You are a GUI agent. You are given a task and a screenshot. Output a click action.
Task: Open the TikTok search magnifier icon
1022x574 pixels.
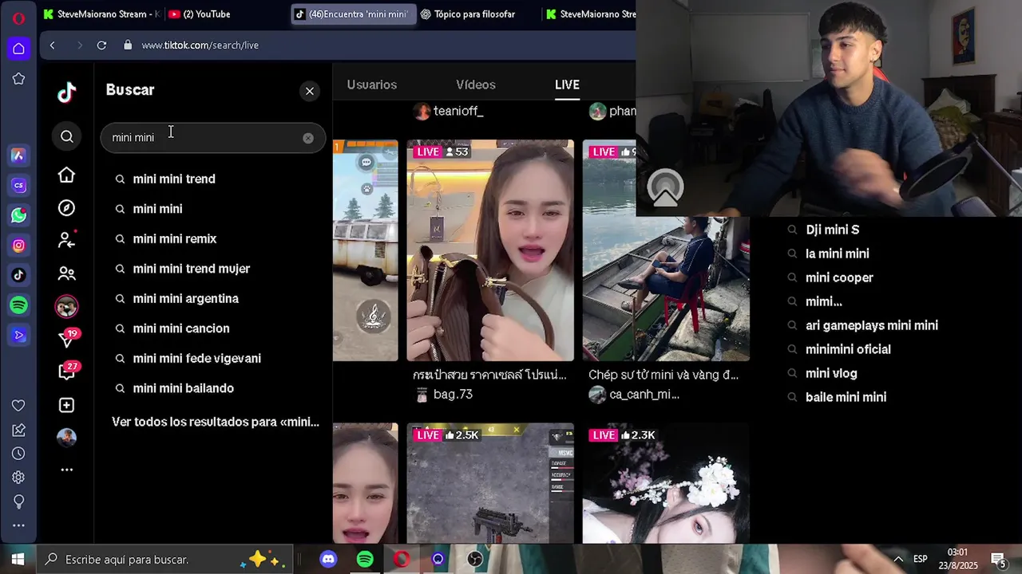click(x=67, y=137)
